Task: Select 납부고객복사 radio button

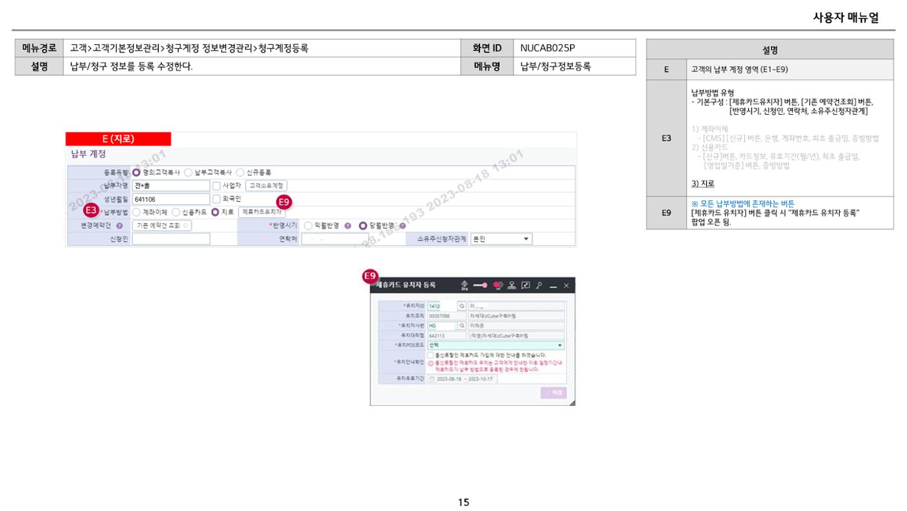Action: pos(188,172)
